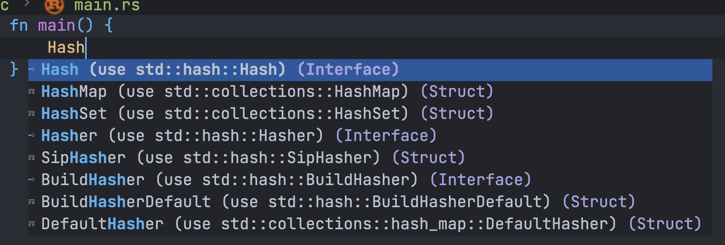This screenshot has height=245, width=725.
Task: Click the Interface icon next to Hash
Action: [x=32, y=69]
